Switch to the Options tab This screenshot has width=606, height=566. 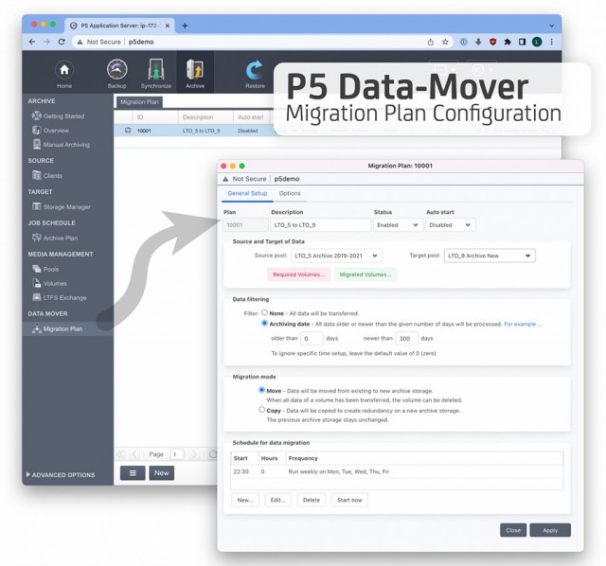[290, 193]
